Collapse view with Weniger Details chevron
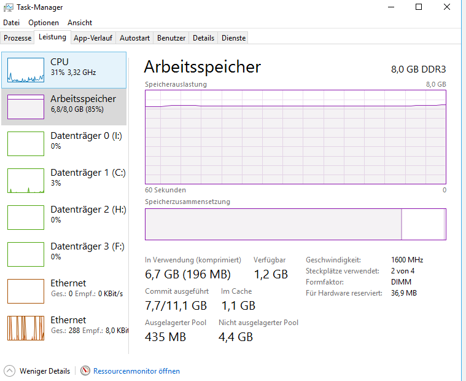Screen dimensions: 466x381 10,371
